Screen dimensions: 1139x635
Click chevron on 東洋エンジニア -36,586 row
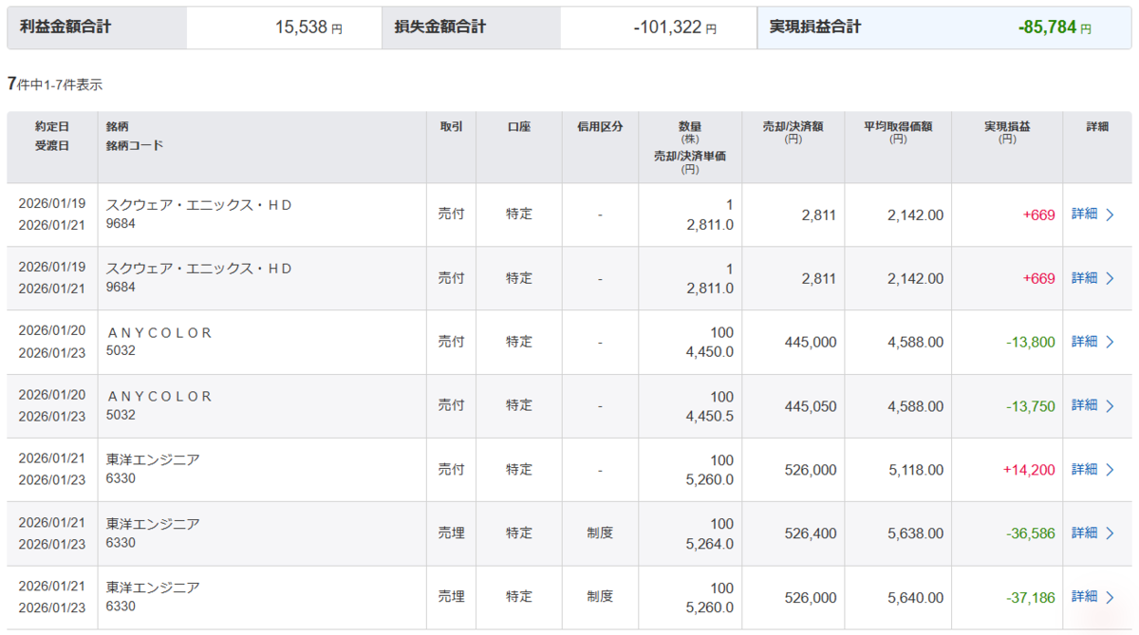[1111, 532]
